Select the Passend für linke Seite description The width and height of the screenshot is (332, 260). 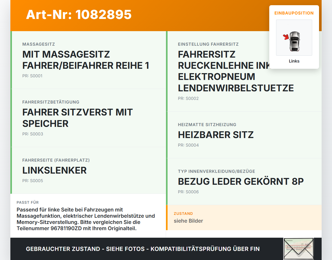click(86, 219)
